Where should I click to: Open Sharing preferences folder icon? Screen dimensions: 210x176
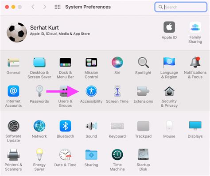tap(91, 155)
